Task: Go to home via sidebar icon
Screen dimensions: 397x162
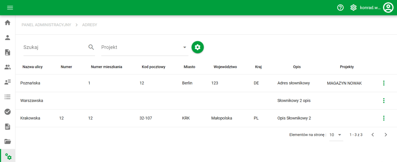Action: (7, 22)
